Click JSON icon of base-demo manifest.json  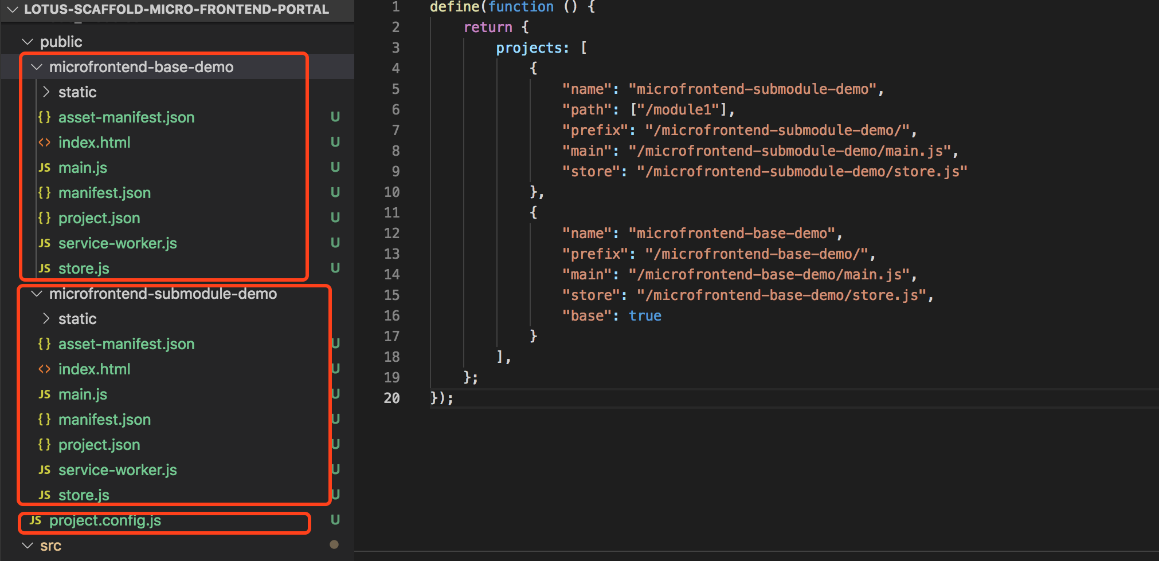pos(45,192)
